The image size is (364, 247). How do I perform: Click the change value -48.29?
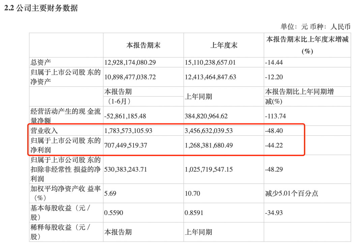[x=274, y=169]
